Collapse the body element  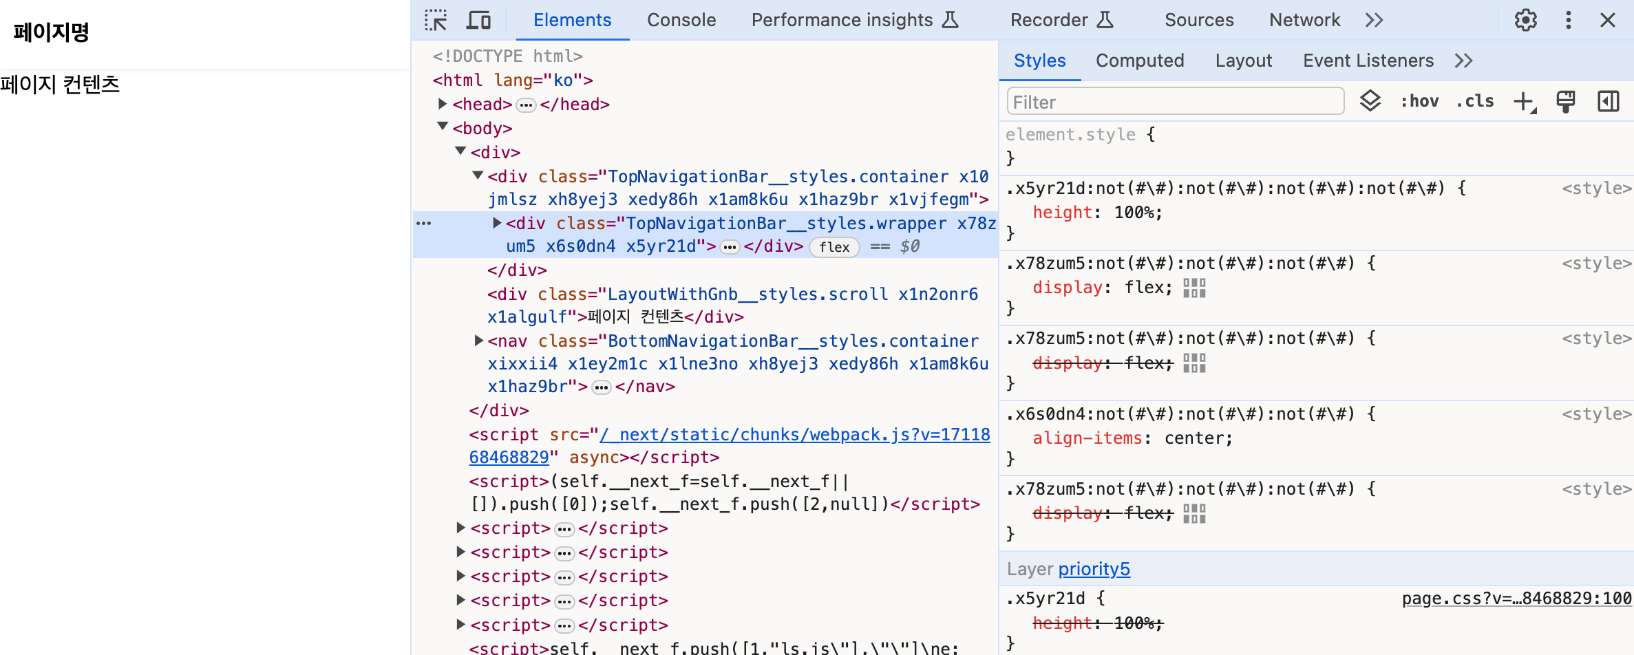(x=443, y=127)
